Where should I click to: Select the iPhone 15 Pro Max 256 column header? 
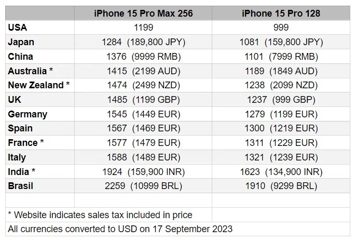pos(143,14)
